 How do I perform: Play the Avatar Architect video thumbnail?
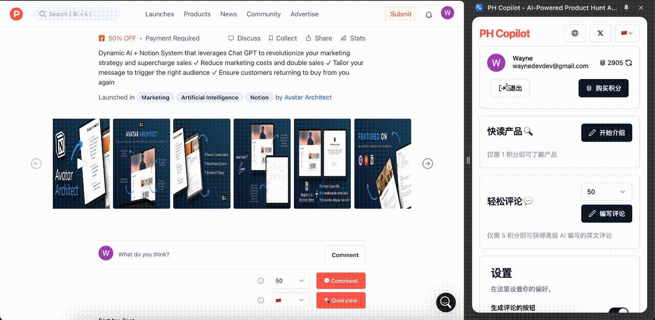(x=81, y=164)
